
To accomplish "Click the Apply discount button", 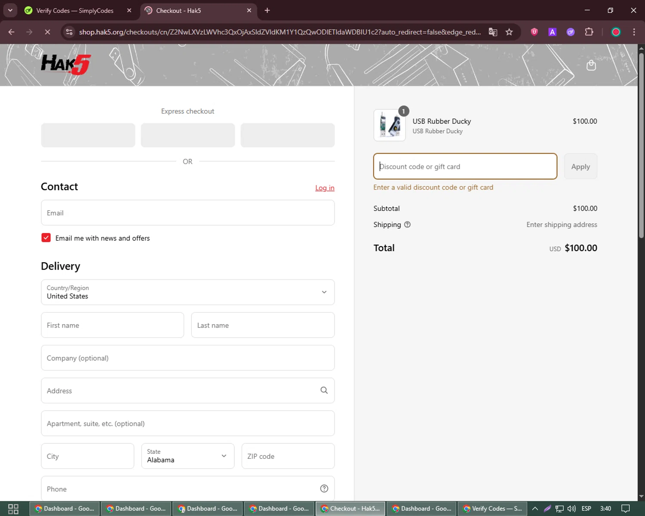I will coord(580,166).
